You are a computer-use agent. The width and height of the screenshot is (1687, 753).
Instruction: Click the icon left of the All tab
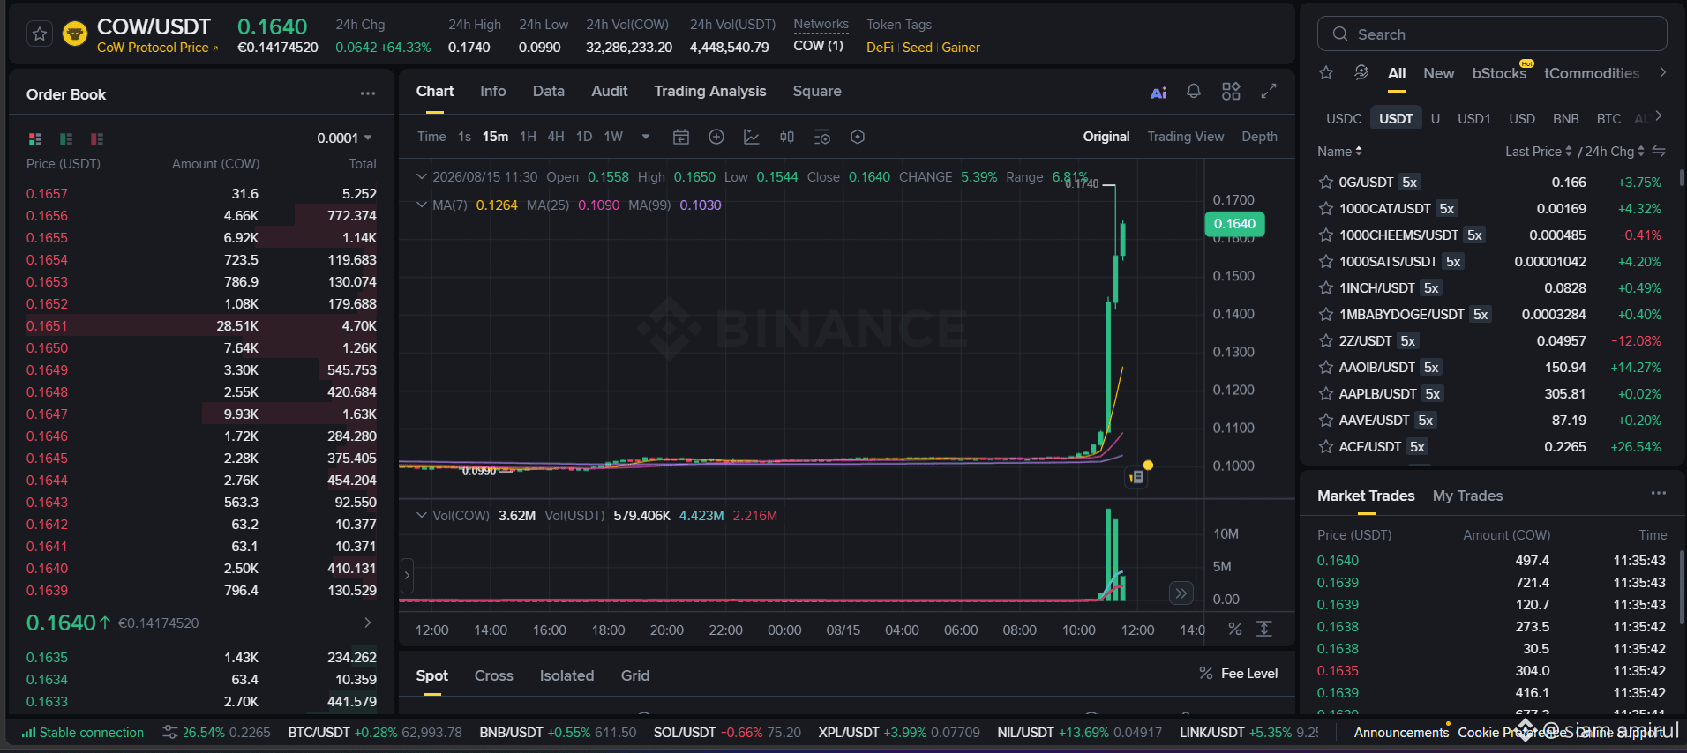point(1361,73)
